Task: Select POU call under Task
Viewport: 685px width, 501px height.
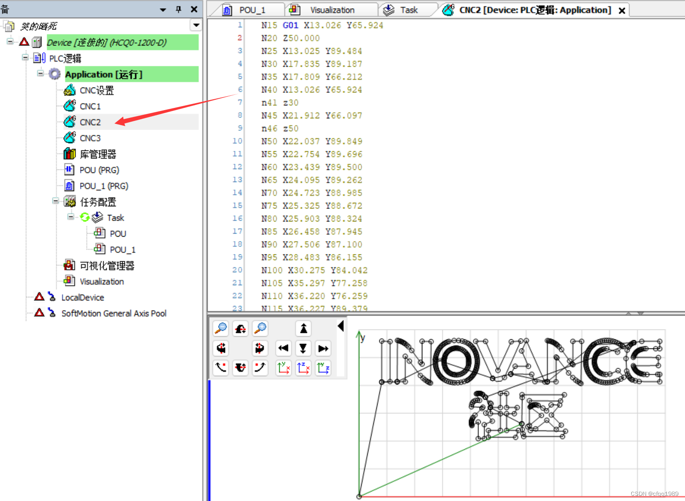Action: click(118, 234)
